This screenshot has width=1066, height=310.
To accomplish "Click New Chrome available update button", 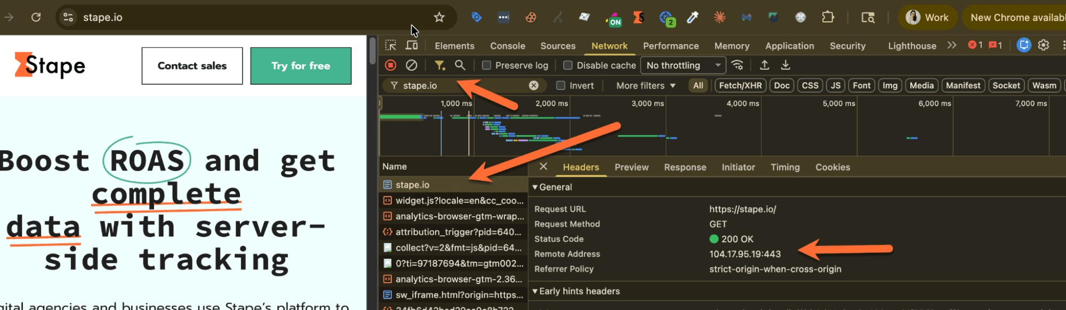I will tap(1015, 18).
